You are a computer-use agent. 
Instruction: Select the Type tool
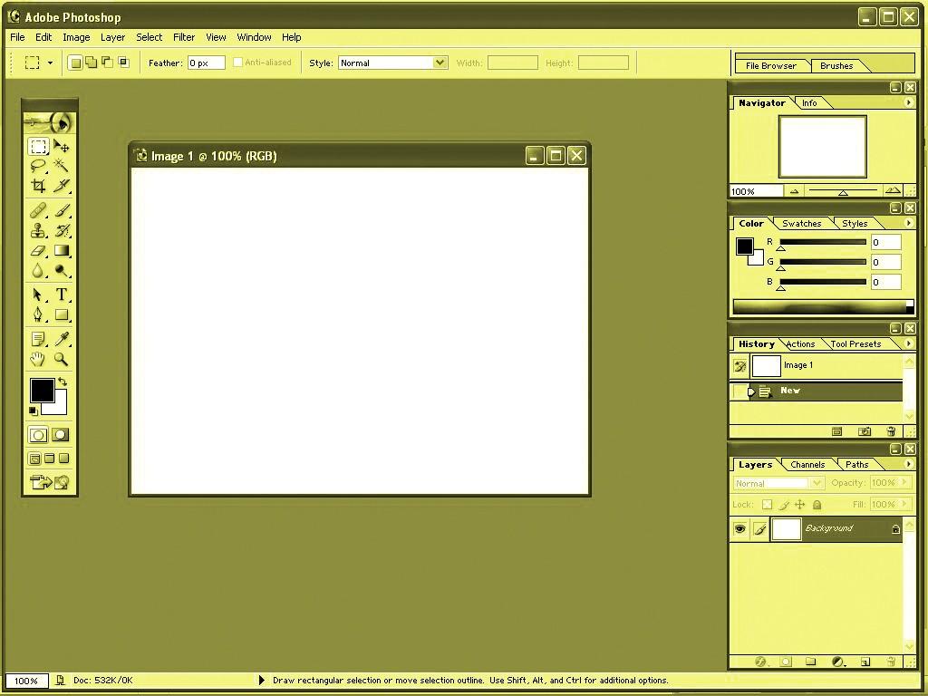click(62, 295)
